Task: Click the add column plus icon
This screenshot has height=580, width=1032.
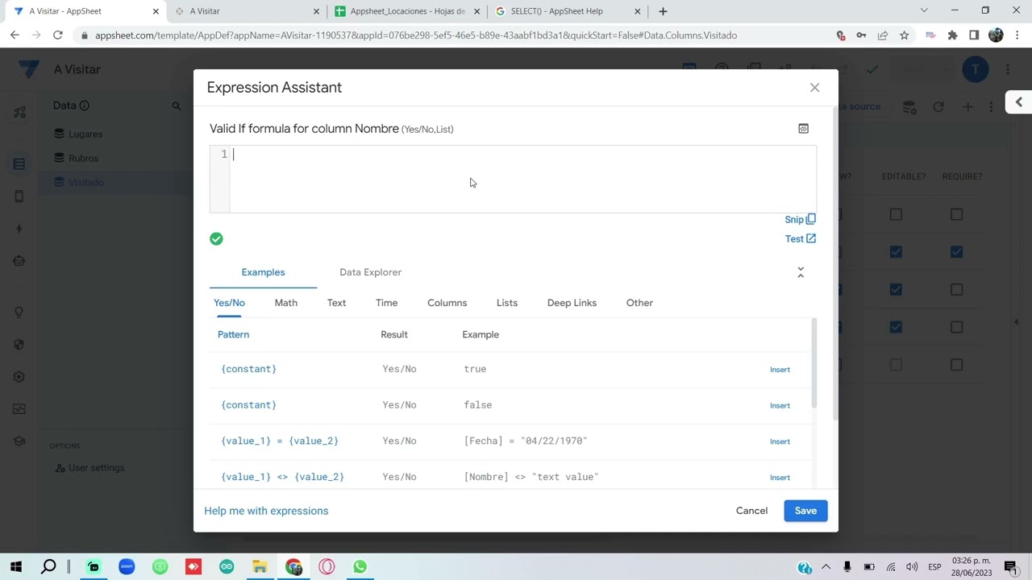Action: (x=967, y=106)
